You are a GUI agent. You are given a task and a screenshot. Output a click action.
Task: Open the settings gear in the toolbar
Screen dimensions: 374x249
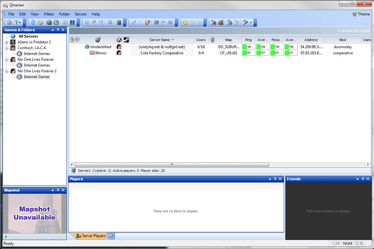click(9, 22)
